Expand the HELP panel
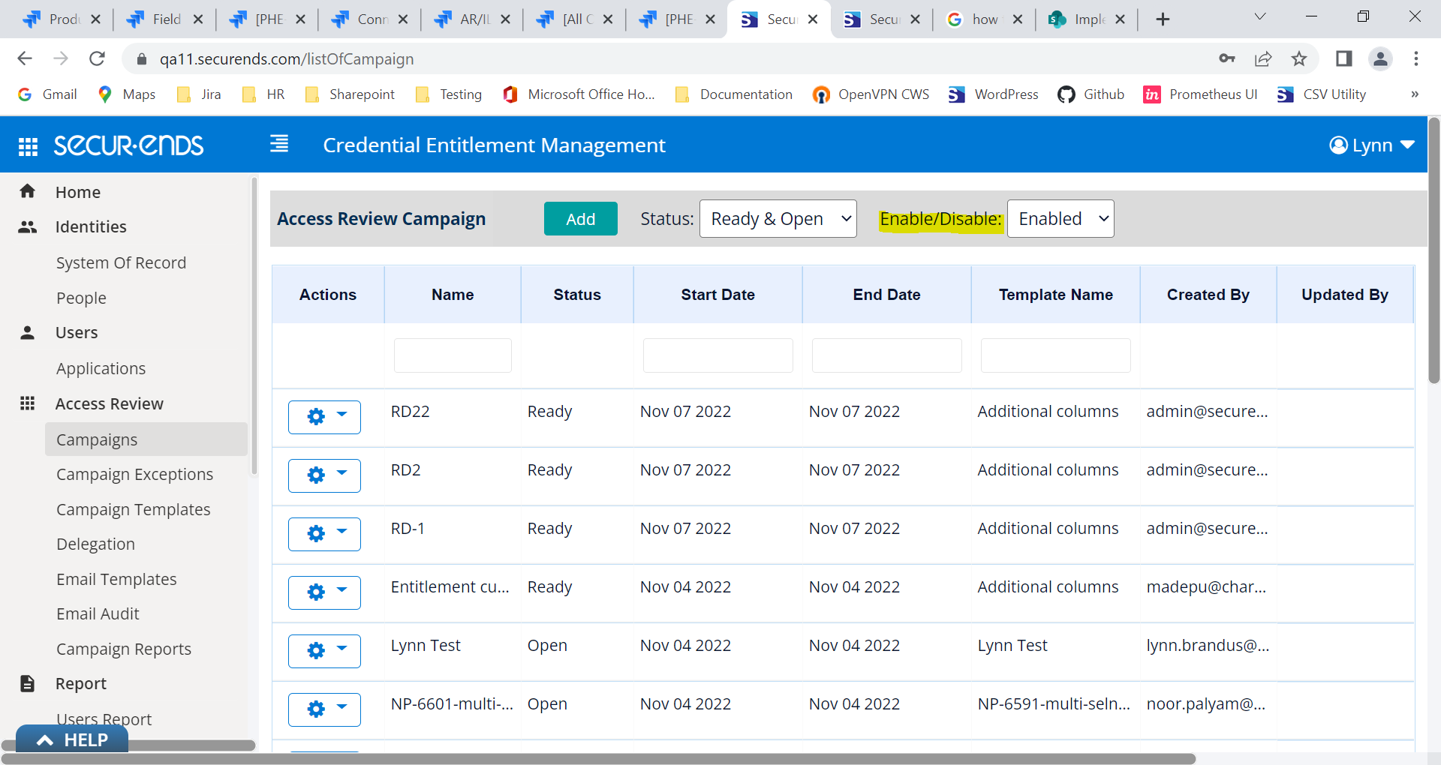The height and width of the screenshot is (765, 1441). coord(71,739)
